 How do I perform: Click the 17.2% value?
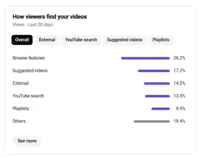180,71
